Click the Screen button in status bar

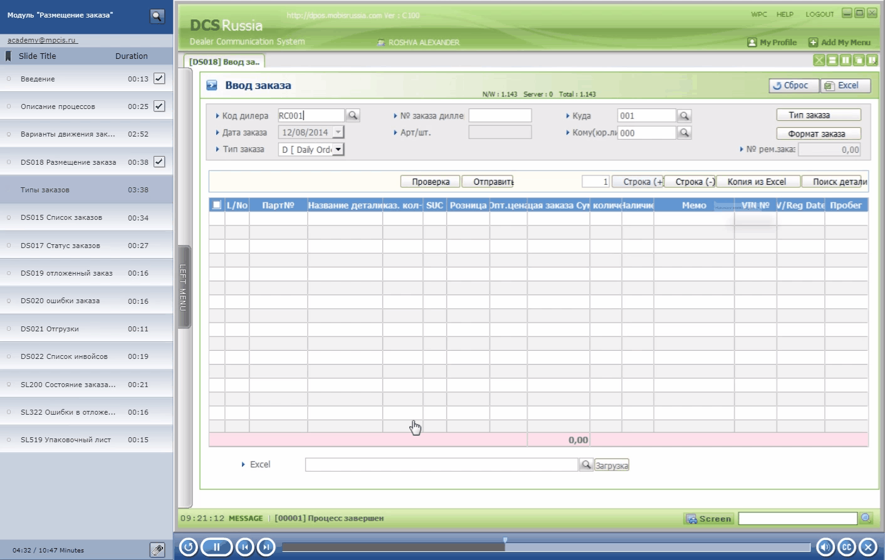click(x=709, y=519)
